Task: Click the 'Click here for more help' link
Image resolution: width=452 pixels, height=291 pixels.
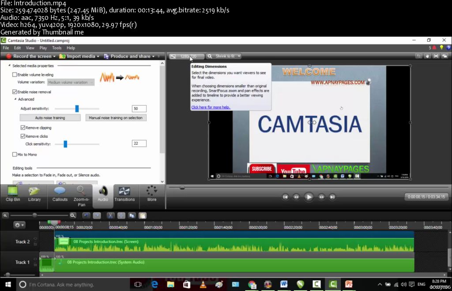Action: (211, 107)
